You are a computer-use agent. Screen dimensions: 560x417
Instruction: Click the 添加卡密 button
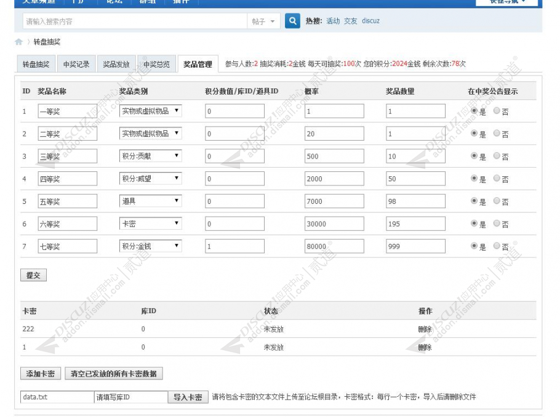41,373
